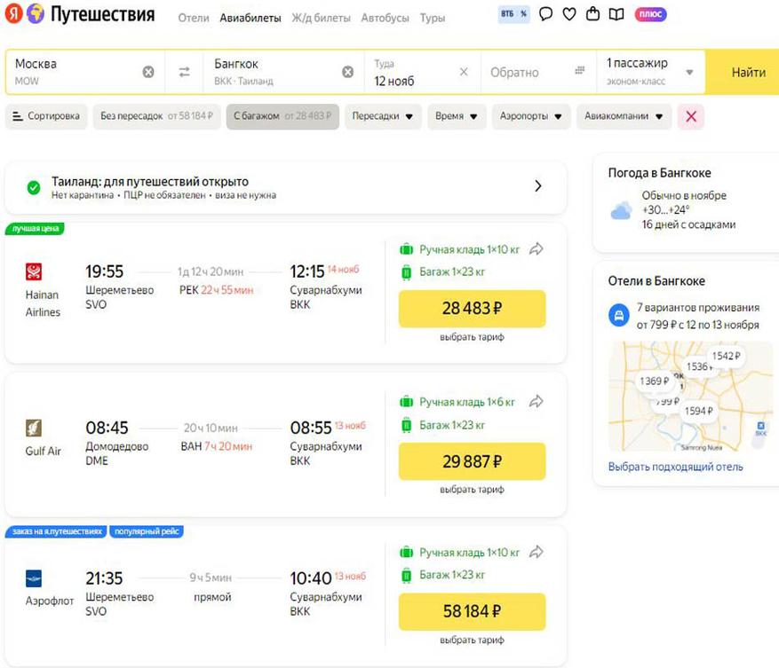Share the Hainan Airlines flight

click(536, 248)
